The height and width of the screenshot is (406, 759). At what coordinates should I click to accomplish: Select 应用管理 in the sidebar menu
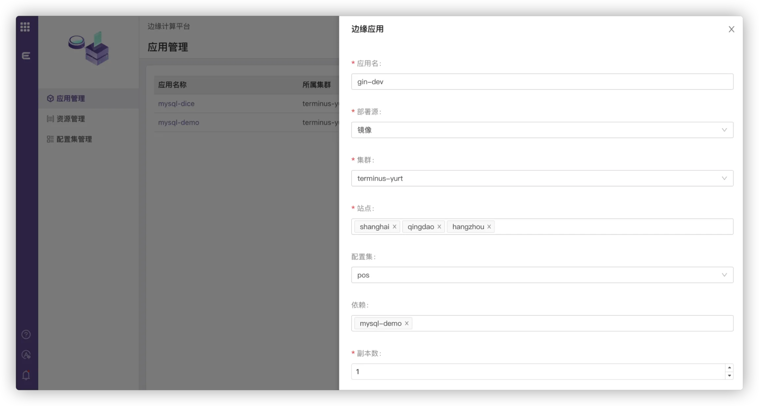[x=70, y=99]
